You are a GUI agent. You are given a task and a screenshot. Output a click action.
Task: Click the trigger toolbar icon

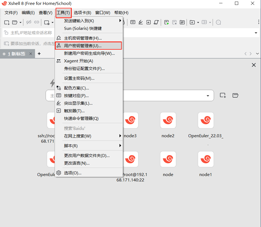(149, 22)
